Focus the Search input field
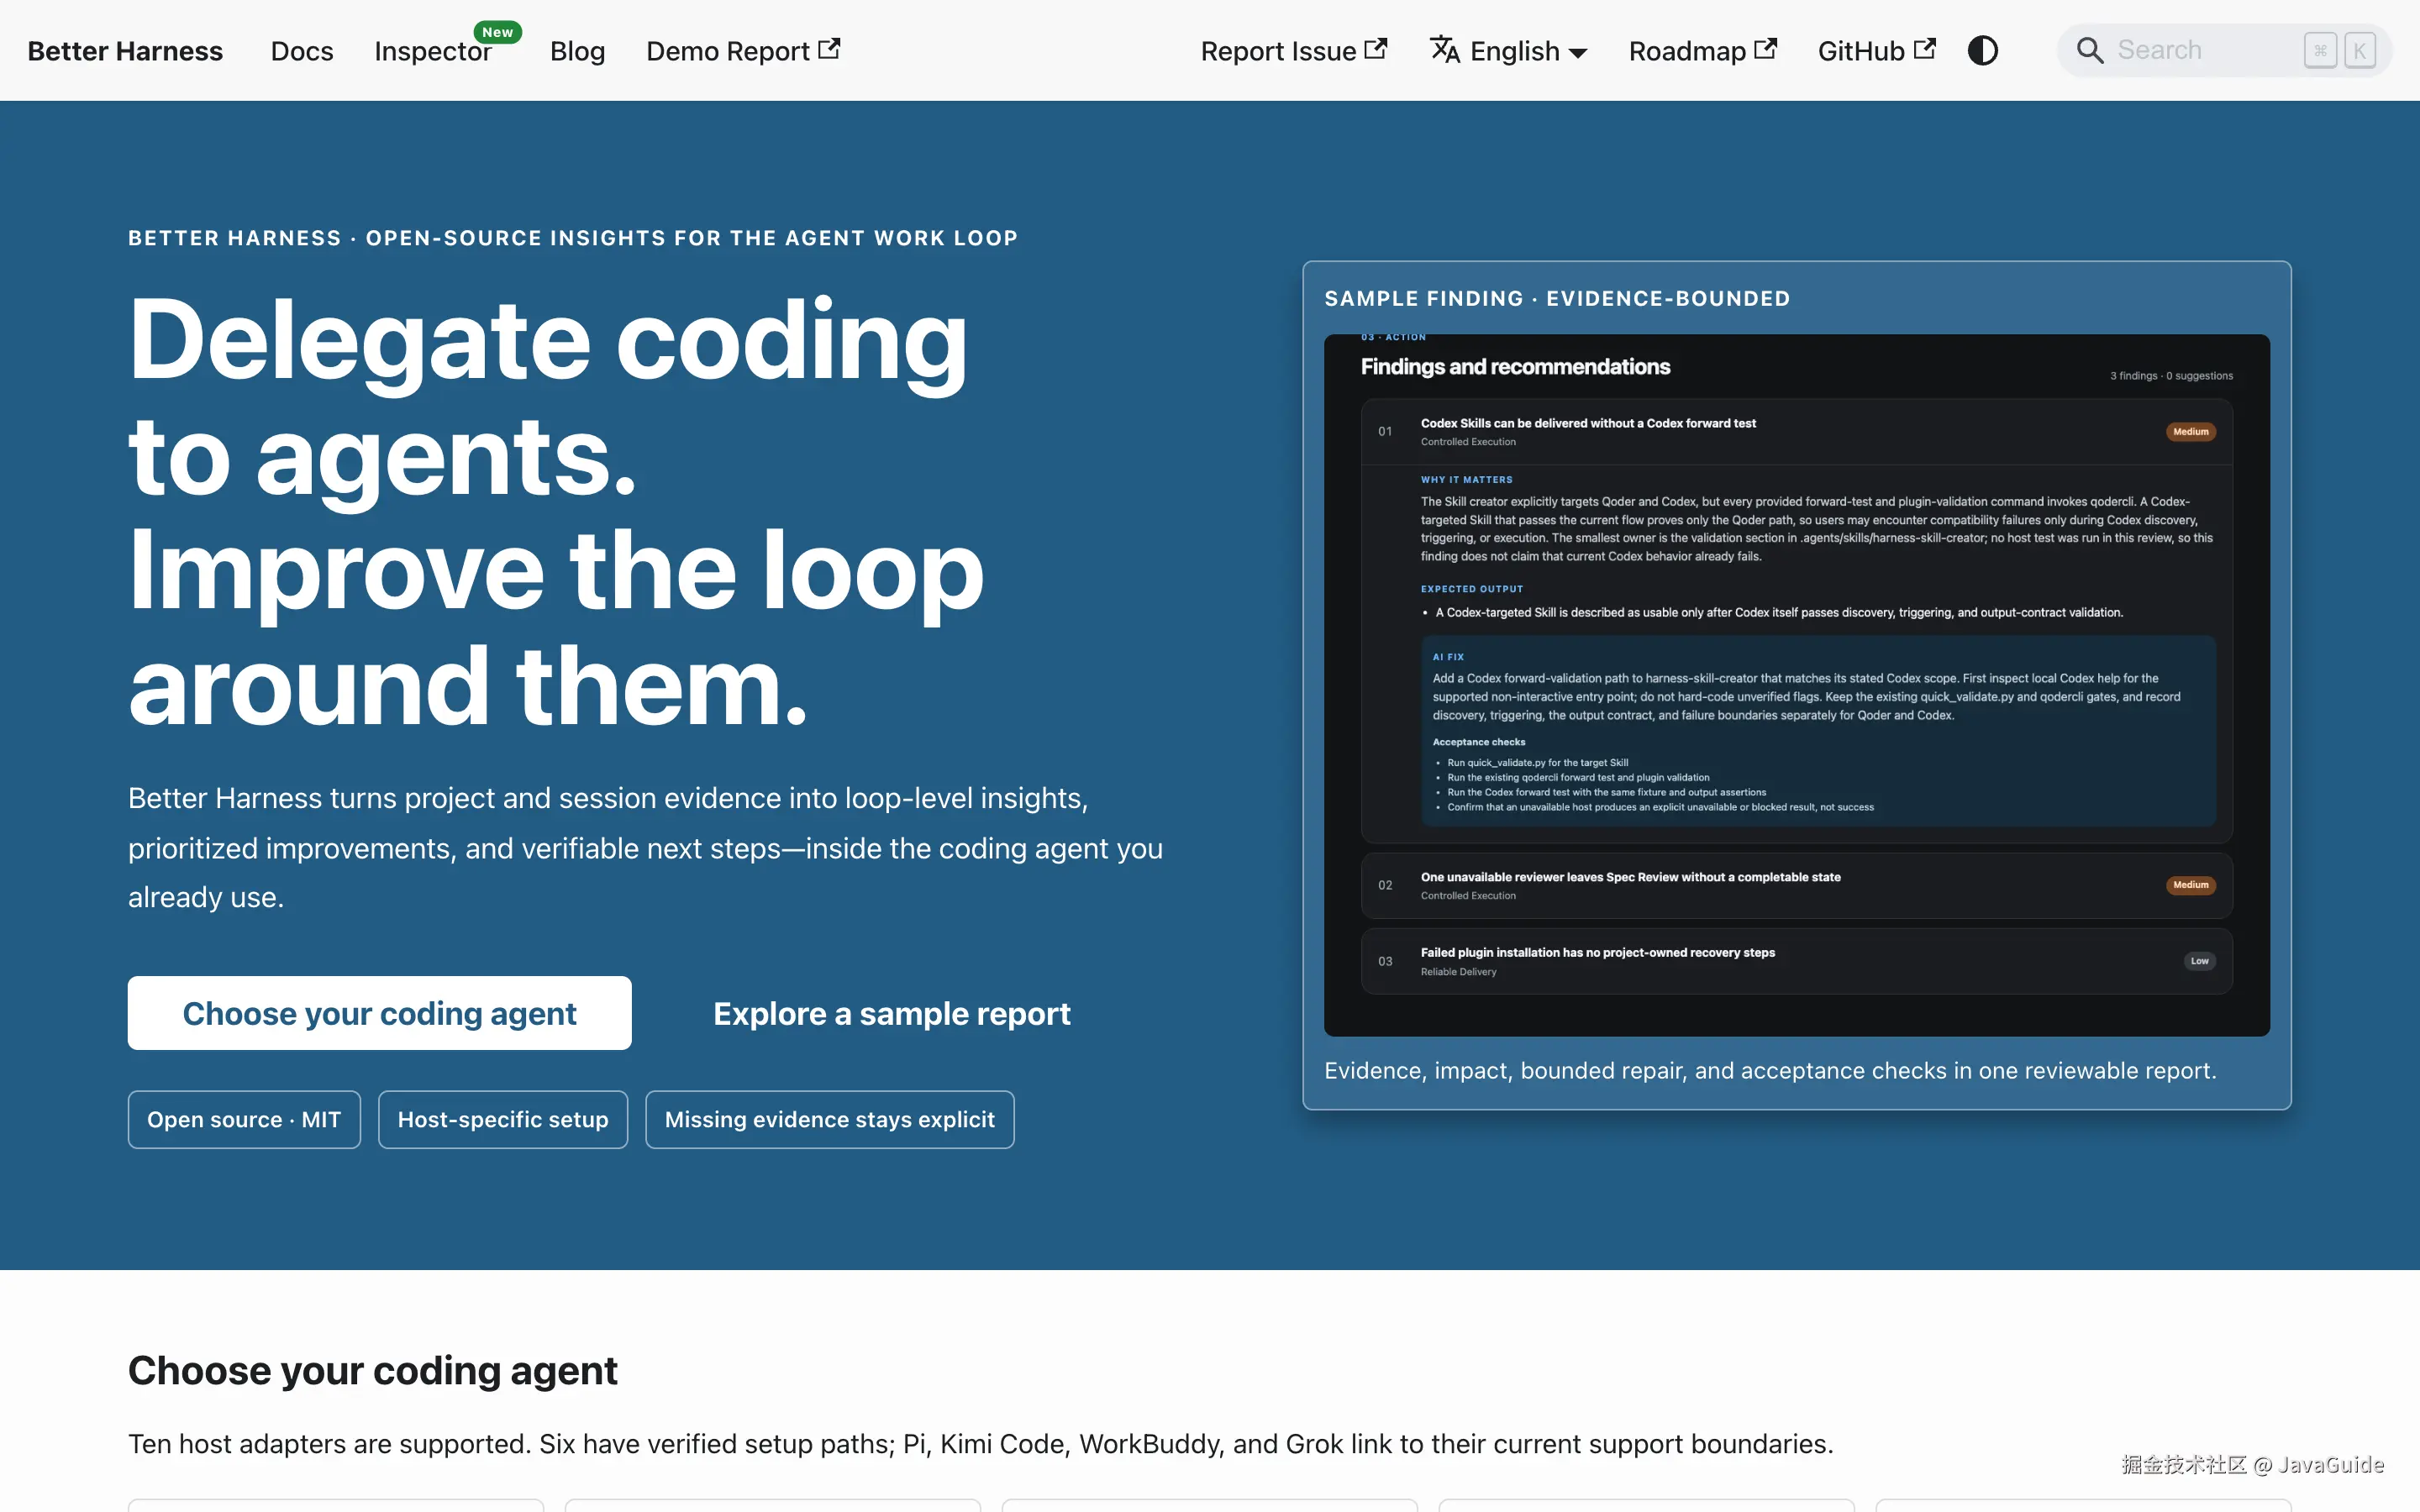This screenshot has height=1512, width=2420. 2224,50
